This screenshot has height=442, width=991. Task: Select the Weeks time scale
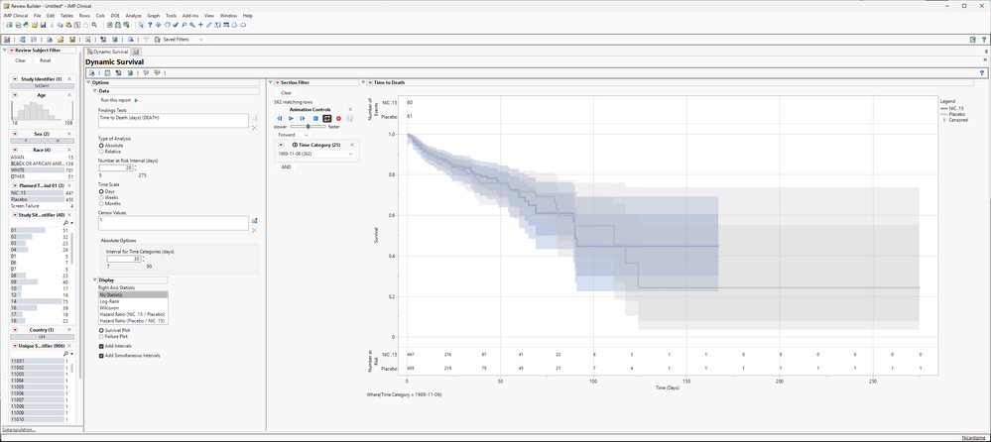point(102,197)
